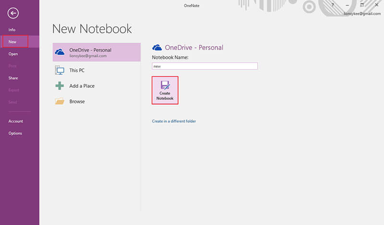Click the lionsykee@gmail.com account at top right
The width and height of the screenshot is (384, 225).
pyautogui.click(x=361, y=14)
